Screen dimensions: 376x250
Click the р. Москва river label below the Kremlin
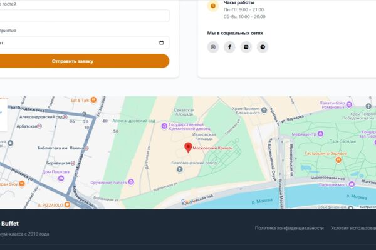[x=262, y=201]
